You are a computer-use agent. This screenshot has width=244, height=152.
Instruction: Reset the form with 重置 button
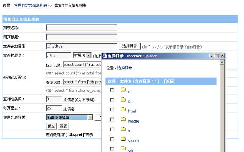tap(63, 126)
